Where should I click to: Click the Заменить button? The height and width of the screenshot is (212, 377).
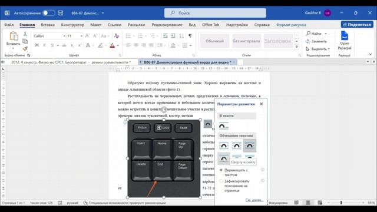coord(316,41)
